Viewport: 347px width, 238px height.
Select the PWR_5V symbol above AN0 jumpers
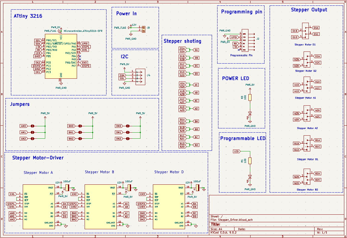coord(45,117)
